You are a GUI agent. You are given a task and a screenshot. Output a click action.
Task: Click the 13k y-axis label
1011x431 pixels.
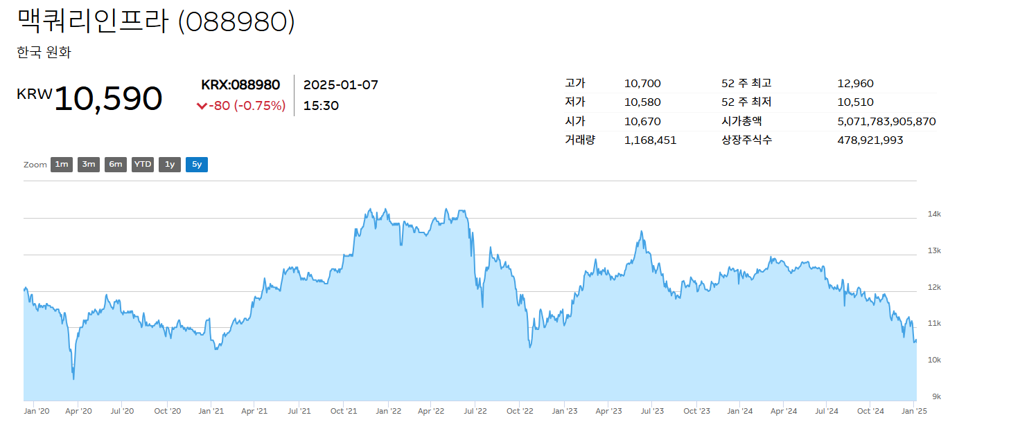coord(934,250)
